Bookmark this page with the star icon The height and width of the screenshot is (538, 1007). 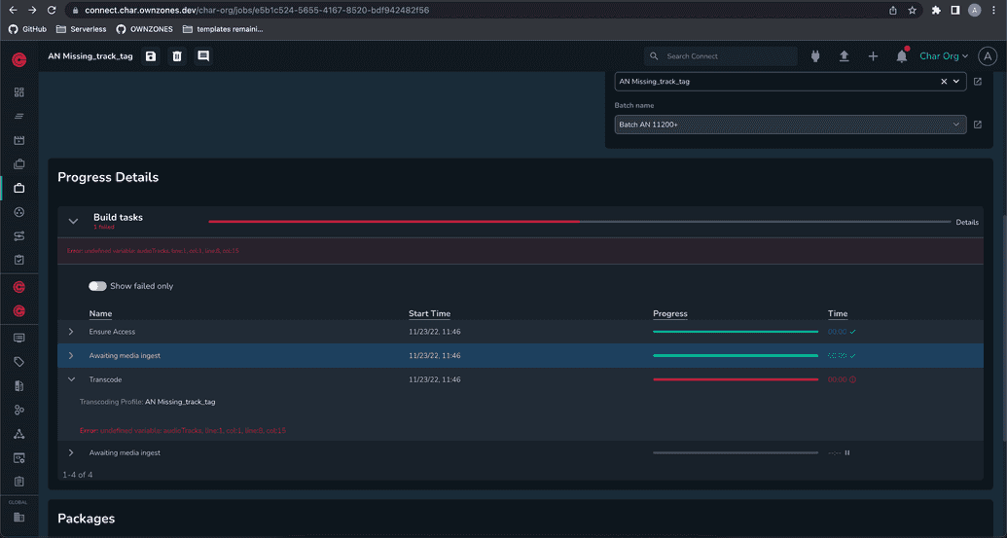912,11
